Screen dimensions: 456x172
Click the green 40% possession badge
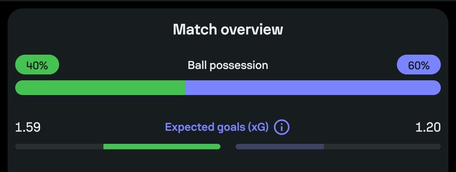pos(37,66)
